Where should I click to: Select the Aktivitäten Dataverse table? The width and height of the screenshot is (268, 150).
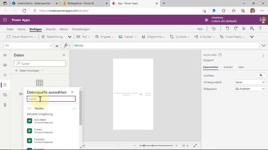51,121
